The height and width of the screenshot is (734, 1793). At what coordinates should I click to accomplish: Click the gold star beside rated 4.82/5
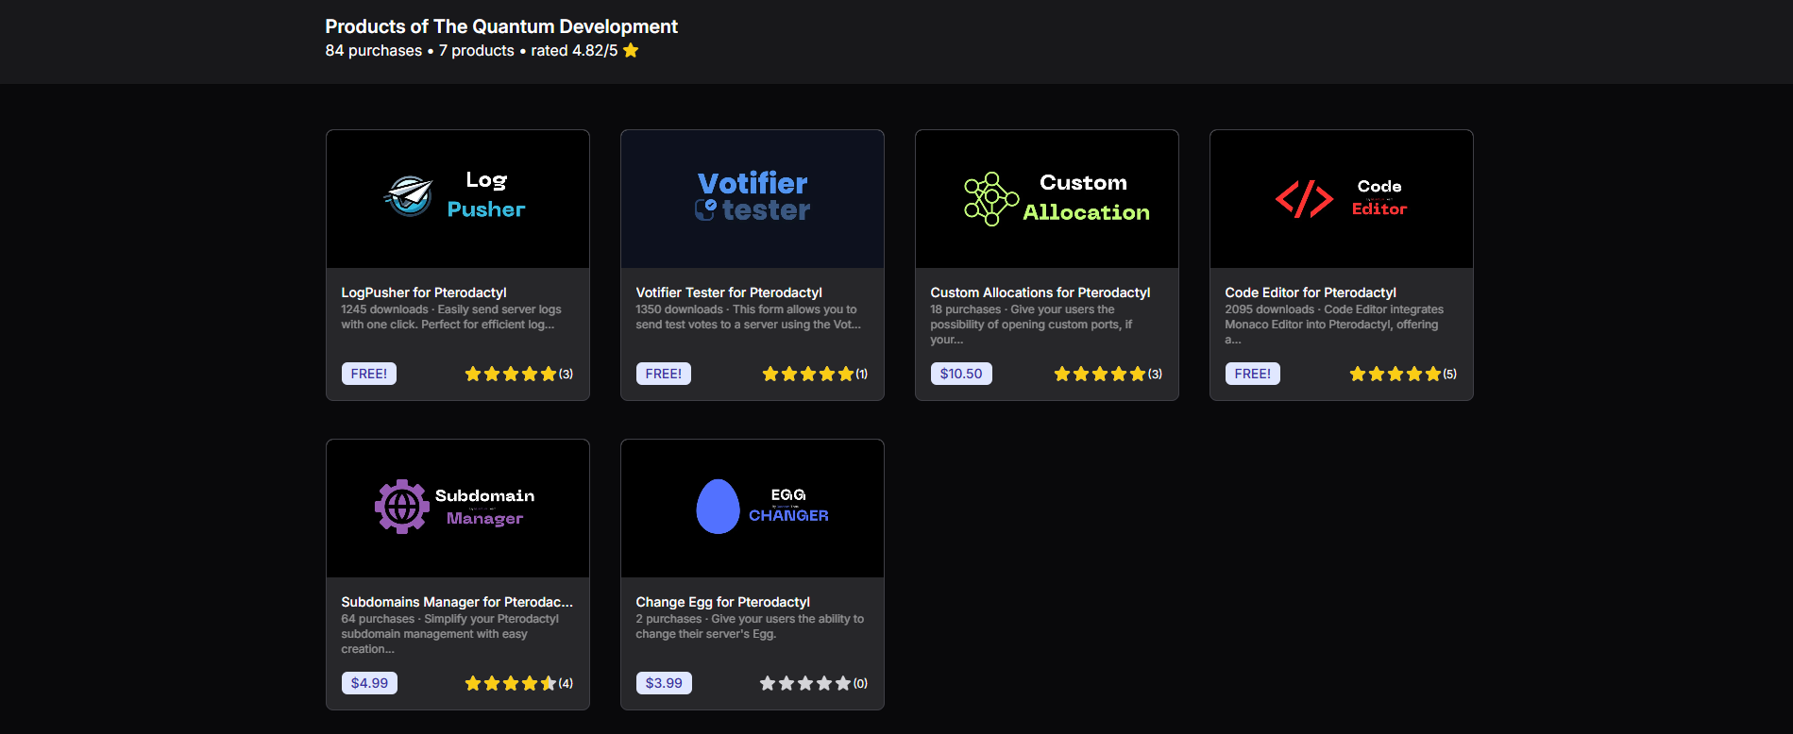click(631, 51)
